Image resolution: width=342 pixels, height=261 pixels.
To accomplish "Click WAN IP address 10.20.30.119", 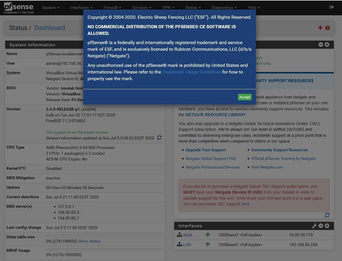I will (301, 235).
